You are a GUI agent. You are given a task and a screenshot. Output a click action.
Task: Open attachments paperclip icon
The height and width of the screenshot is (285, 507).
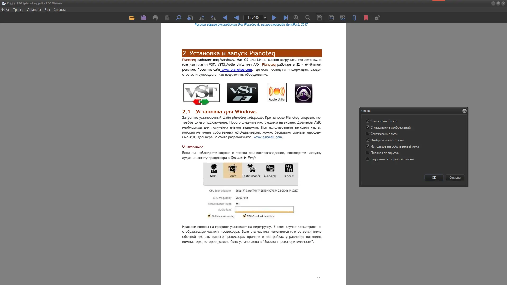coord(354,18)
